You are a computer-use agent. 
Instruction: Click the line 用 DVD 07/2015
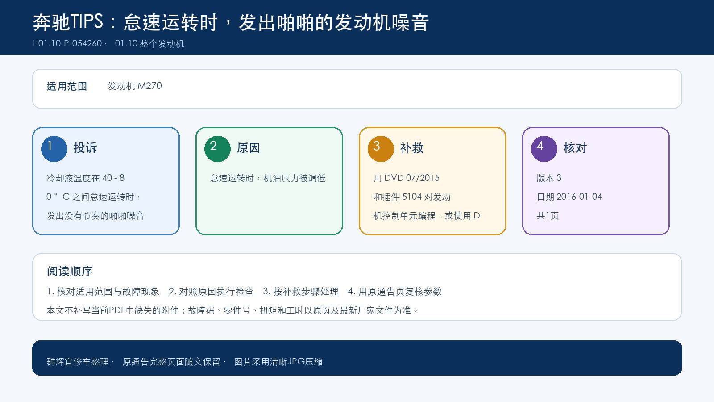407,178
